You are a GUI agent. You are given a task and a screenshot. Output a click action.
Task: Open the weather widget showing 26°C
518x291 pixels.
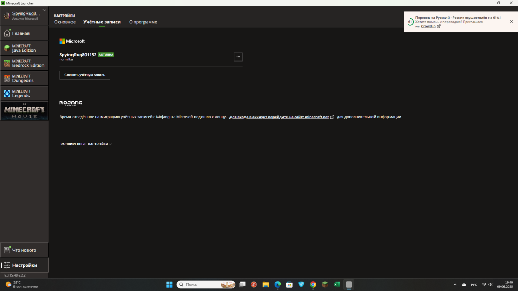coord(21,285)
